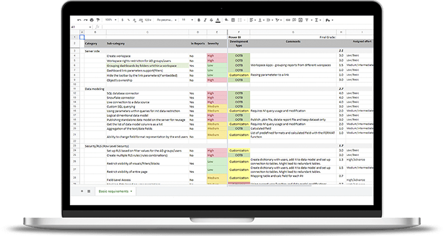
Task: Open the fill color picker
Action: pos(226,20)
